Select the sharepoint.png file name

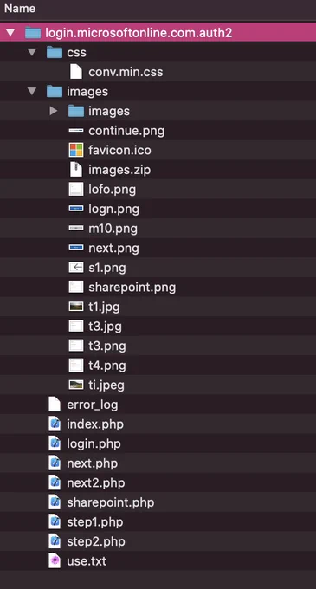coord(132,288)
